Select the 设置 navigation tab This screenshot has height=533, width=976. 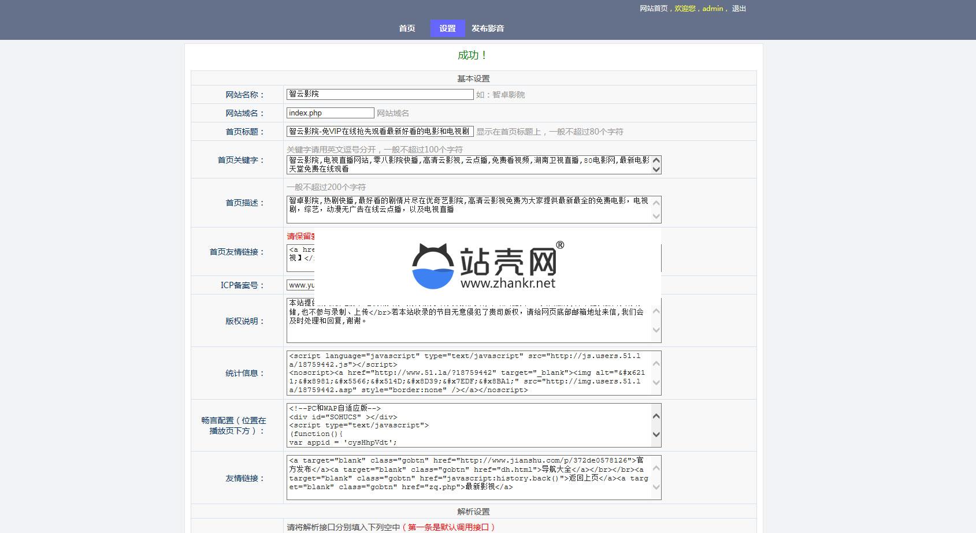tap(447, 28)
